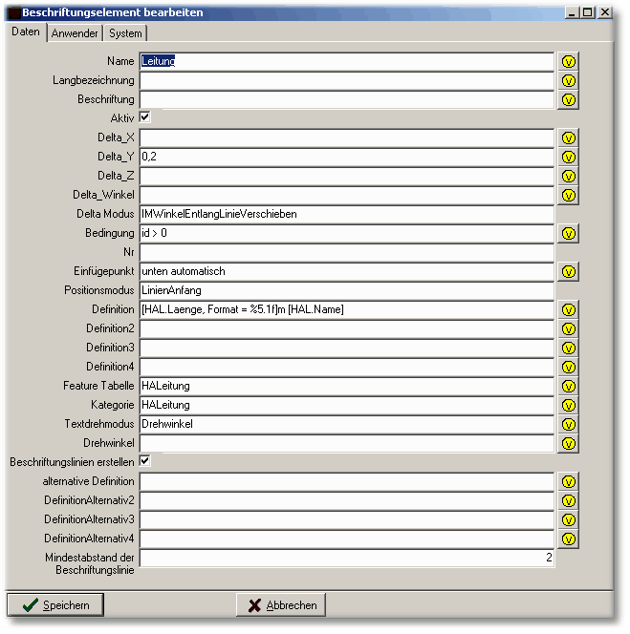Click the Delta Modus field

tap(346, 214)
